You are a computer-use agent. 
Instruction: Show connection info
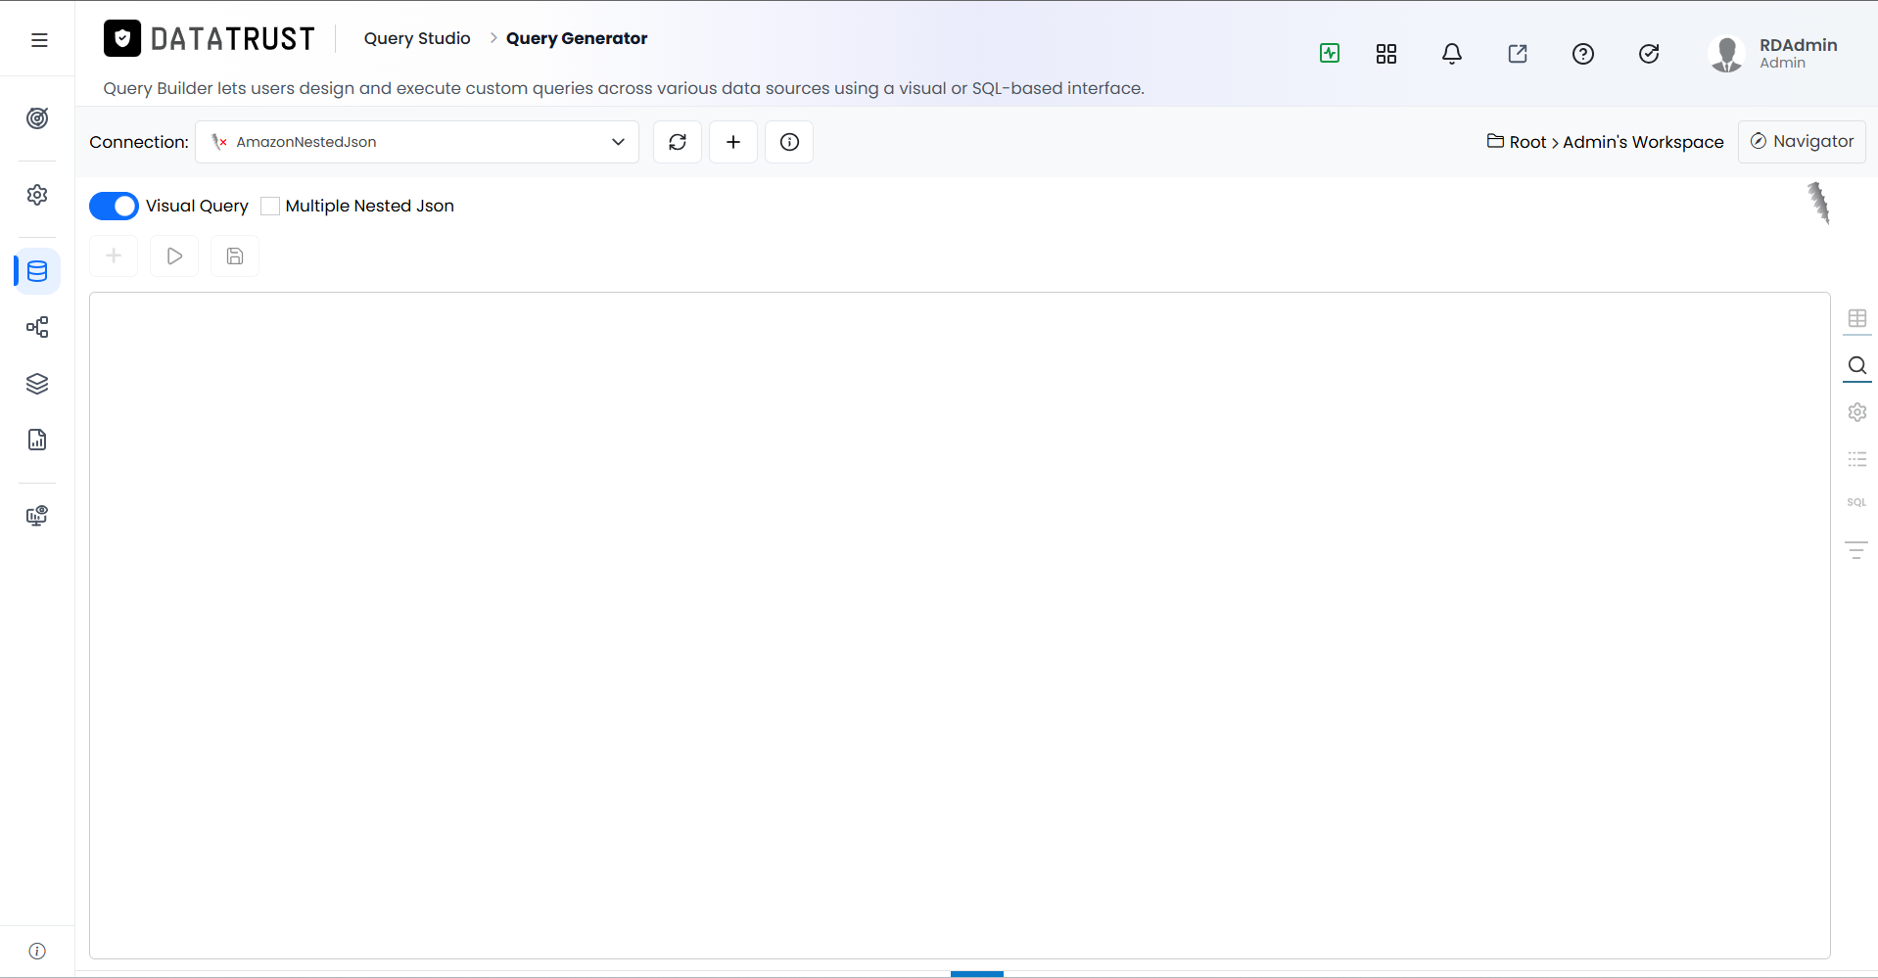pyautogui.click(x=789, y=142)
